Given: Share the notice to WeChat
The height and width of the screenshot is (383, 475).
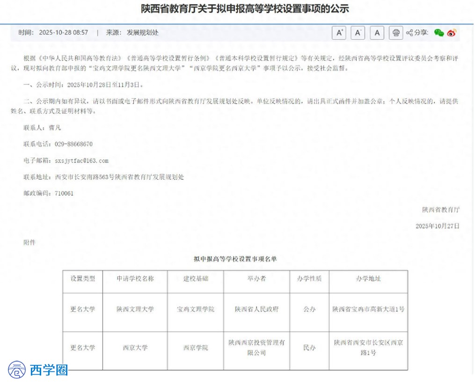Looking at the screenshot, I should 438,33.
